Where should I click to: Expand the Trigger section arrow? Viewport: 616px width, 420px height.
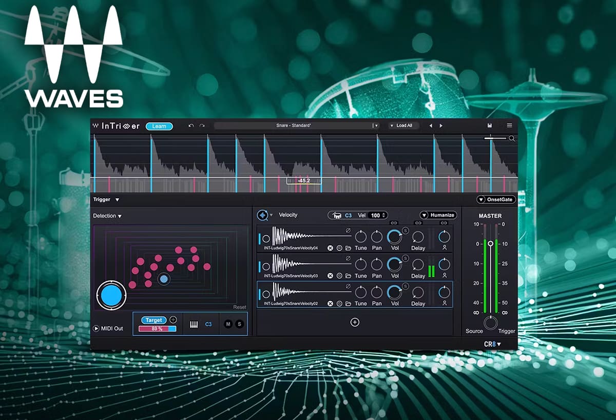tap(117, 200)
